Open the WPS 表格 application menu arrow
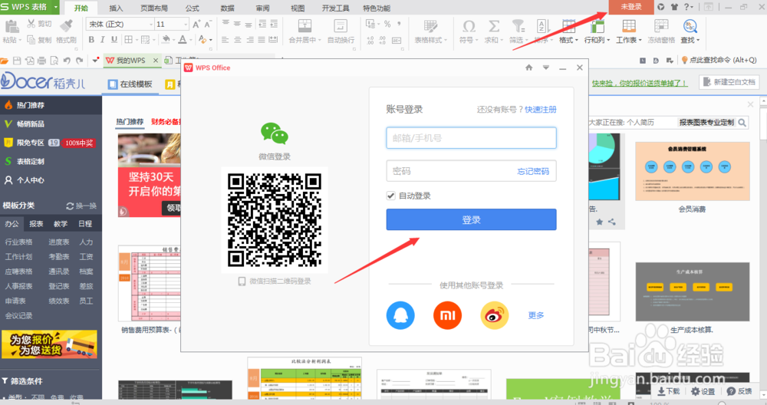 56,7
